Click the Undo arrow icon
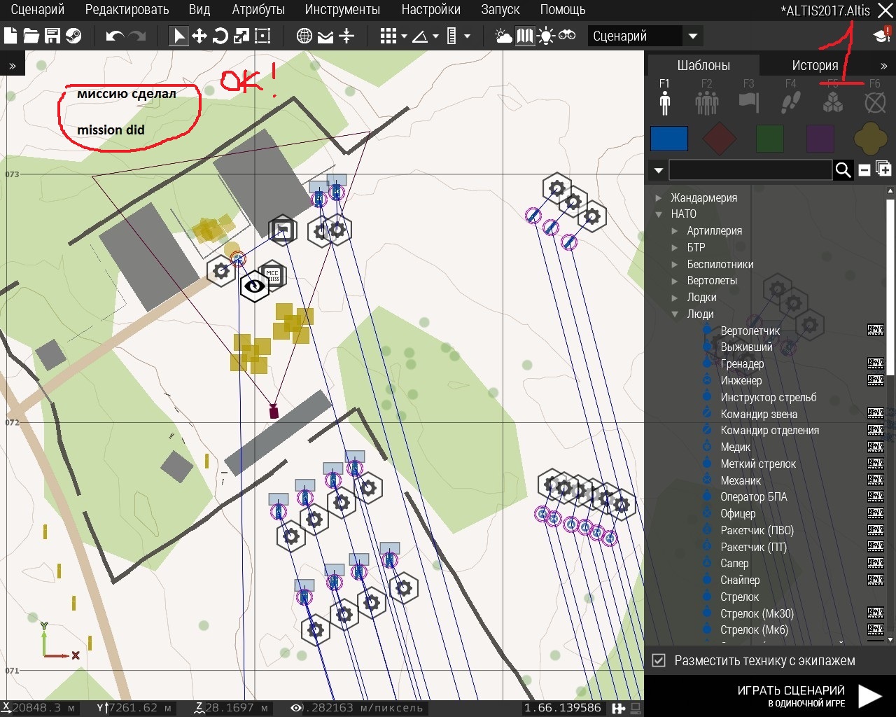896x717 pixels. coord(115,36)
